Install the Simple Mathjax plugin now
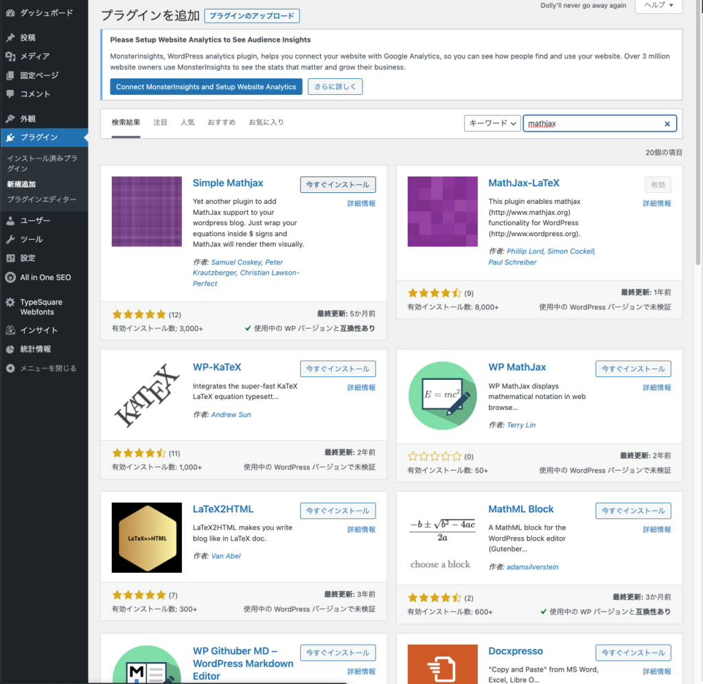The height and width of the screenshot is (684, 703). 338,185
